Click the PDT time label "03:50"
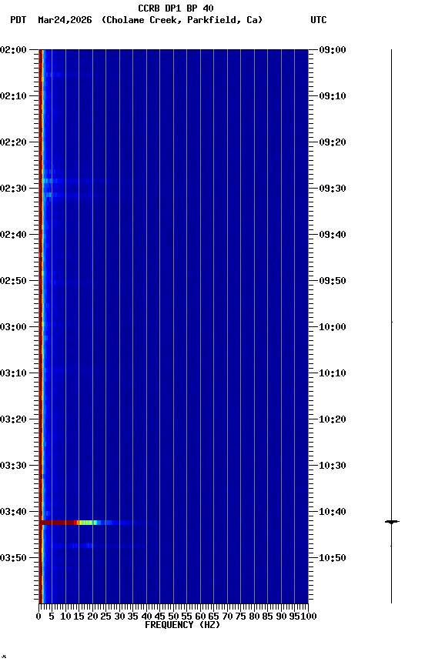The width and height of the screenshot is (425, 665). click(13, 558)
